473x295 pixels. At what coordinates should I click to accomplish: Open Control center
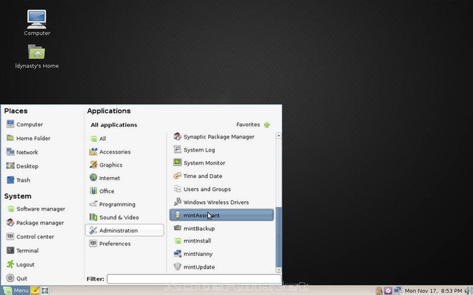[30, 237]
